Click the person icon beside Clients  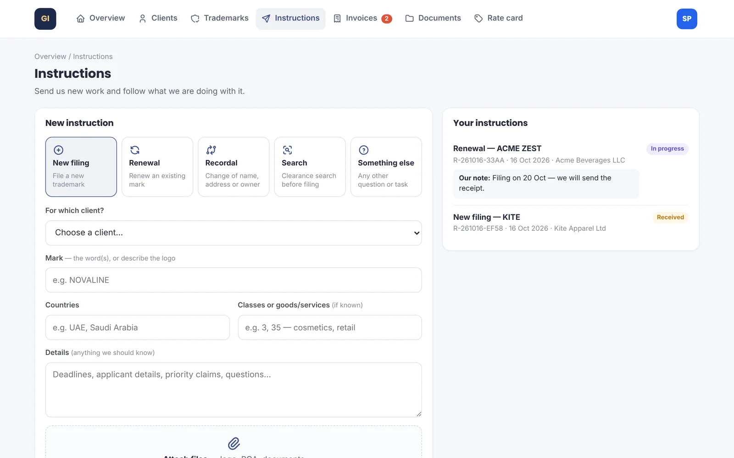(x=143, y=19)
